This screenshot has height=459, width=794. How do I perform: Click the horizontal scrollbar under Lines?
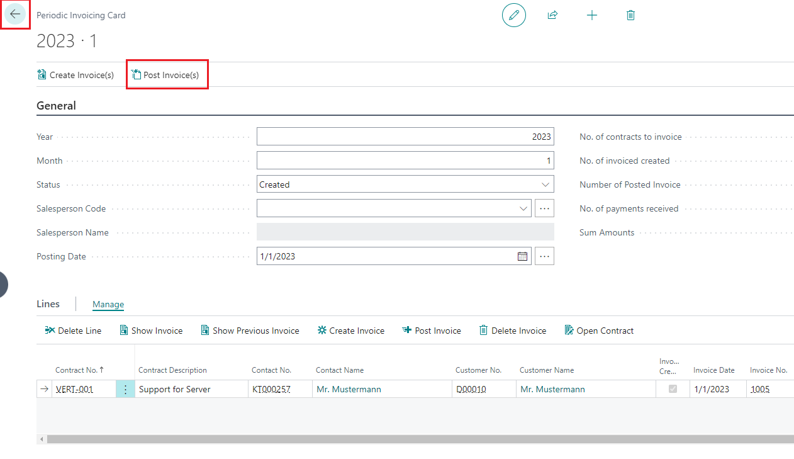420,439
